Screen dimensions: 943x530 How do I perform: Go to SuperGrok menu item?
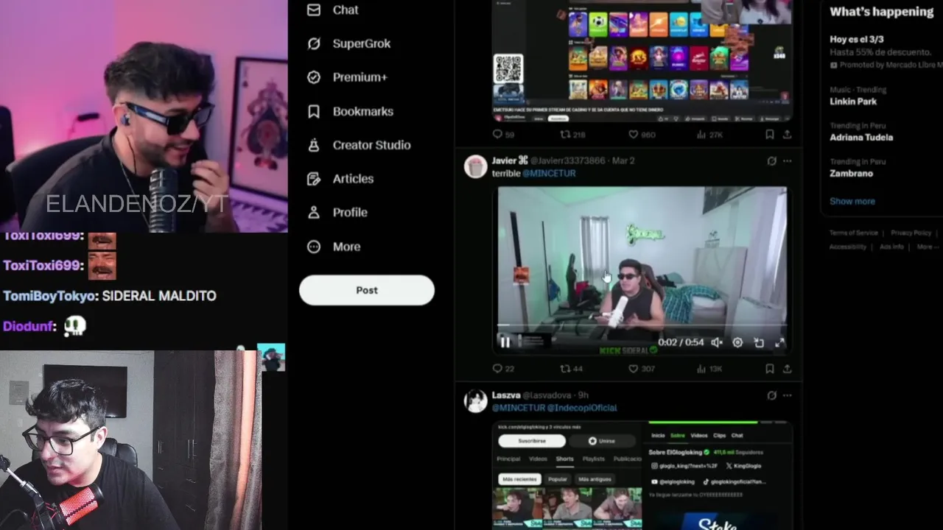(x=362, y=43)
